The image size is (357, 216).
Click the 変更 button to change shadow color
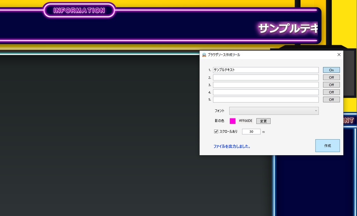pyautogui.click(x=263, y=121)
